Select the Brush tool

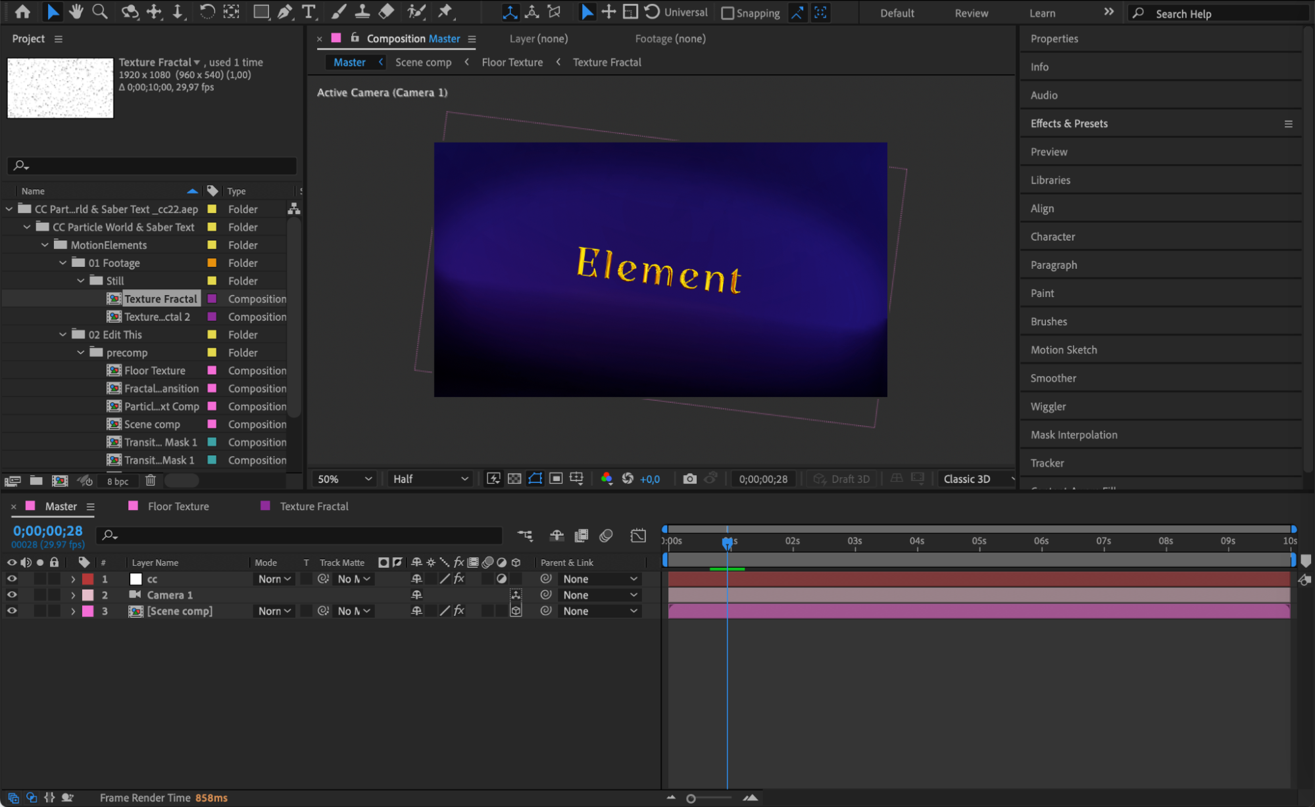coord(338,12)
